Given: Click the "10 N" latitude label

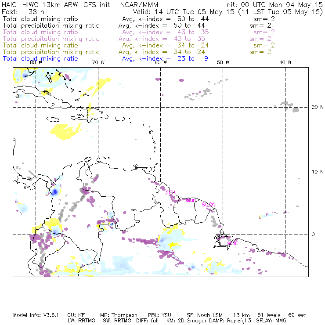Looking at the screenshot, I should click(318, 172).
